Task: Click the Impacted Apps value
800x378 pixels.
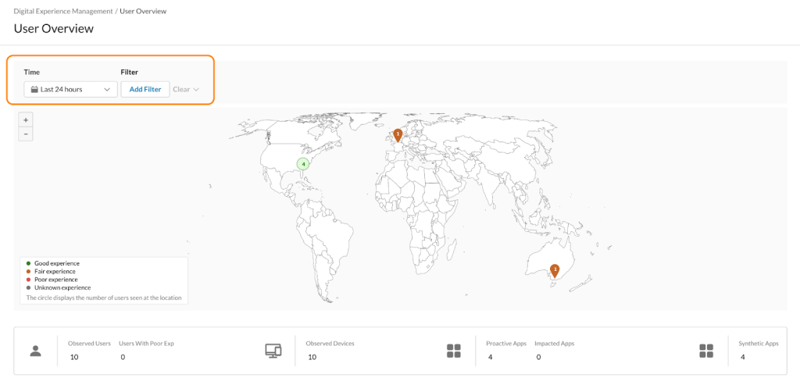Action: point(539,357)
